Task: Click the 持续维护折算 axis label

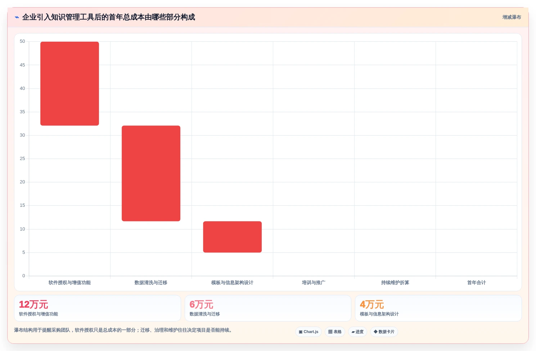Action: (x=395, y=283)
